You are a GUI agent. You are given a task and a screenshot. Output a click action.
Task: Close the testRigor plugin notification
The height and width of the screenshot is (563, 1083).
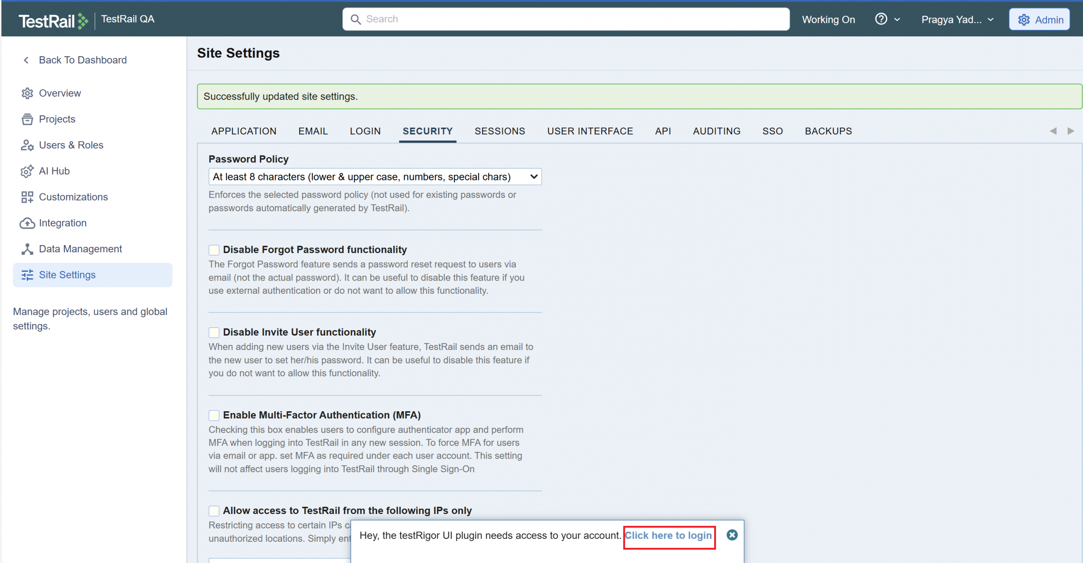pos(732,535)
